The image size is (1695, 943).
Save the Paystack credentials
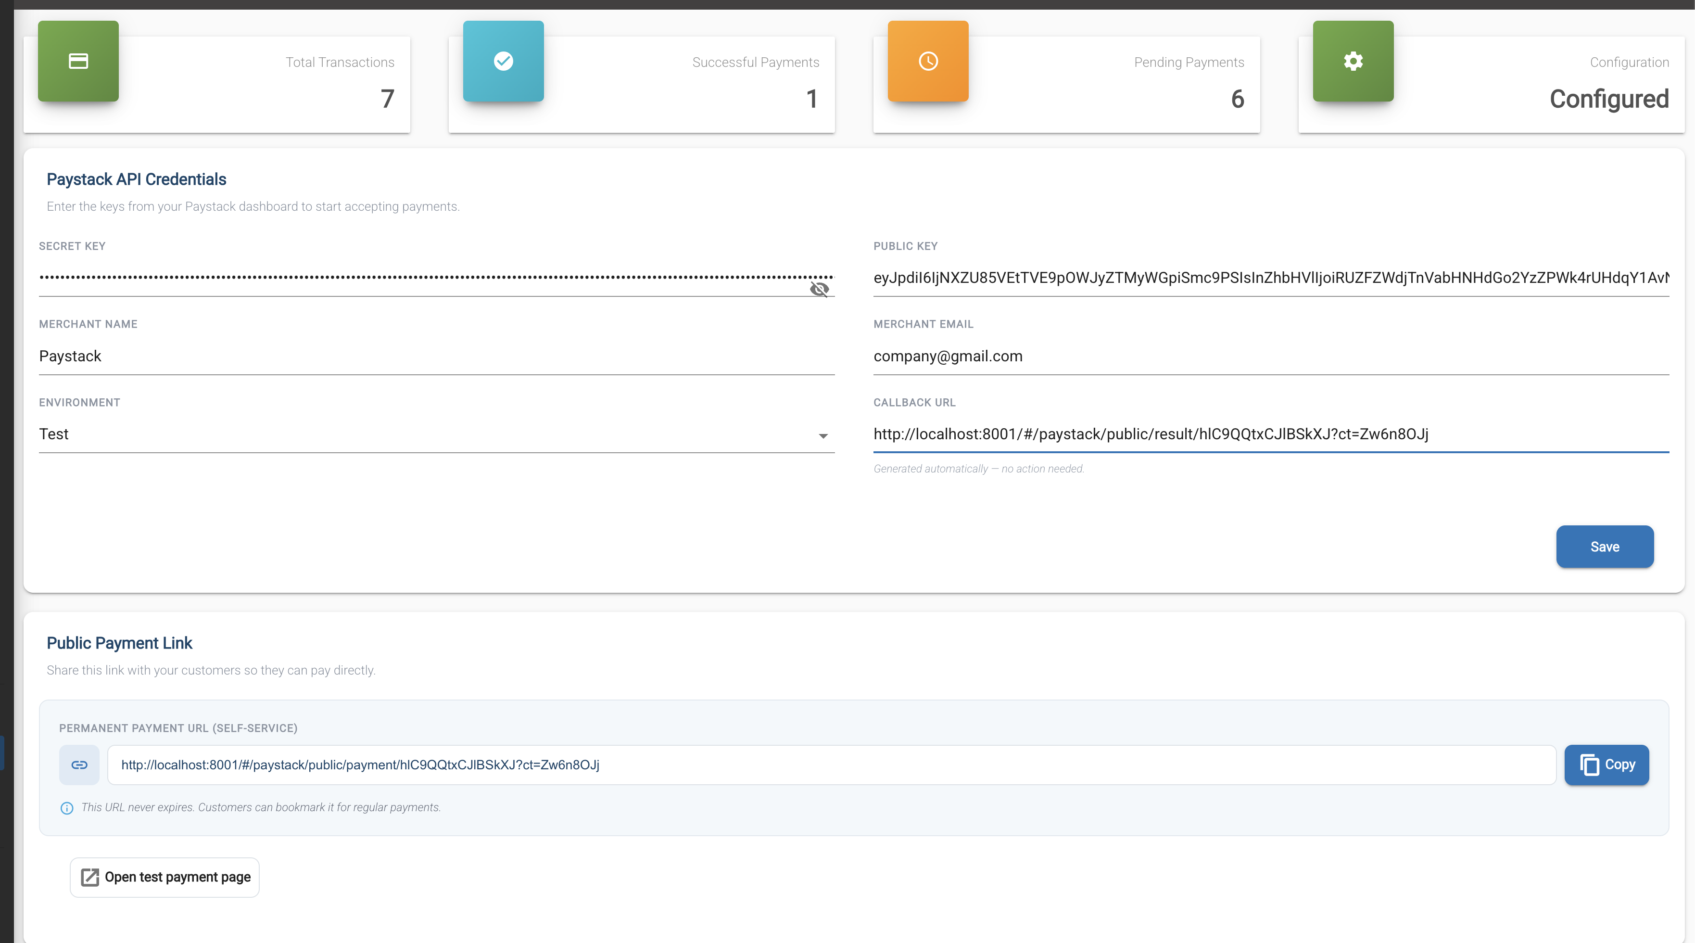tap(1604, 546)
